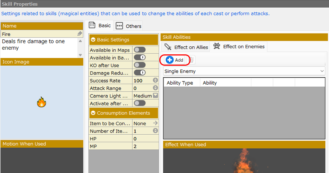Click the Attack Range spinner icon

pyautogui.click(x=155, y=88)
